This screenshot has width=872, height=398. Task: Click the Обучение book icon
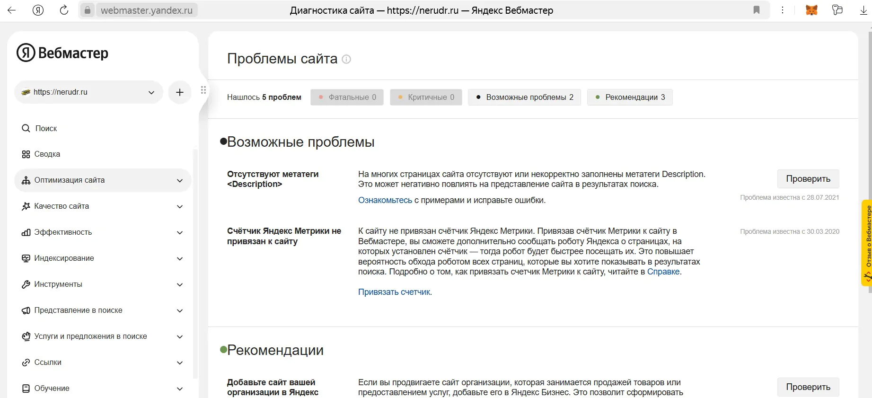click(x=26, y=389)
